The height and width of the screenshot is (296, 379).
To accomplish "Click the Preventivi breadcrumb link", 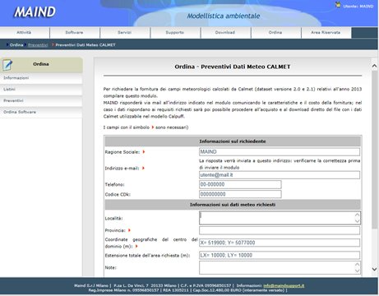I will pos(38,45).
